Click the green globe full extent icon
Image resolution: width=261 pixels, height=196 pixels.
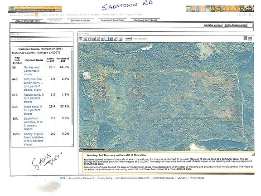tap(94, 39)
